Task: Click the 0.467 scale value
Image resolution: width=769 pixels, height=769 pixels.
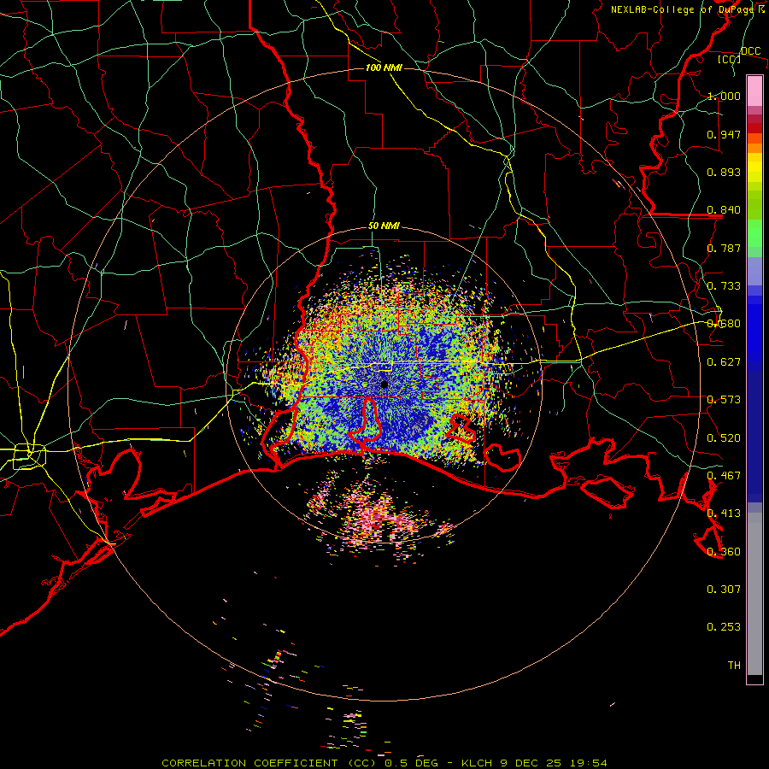Action: (724, 476)
